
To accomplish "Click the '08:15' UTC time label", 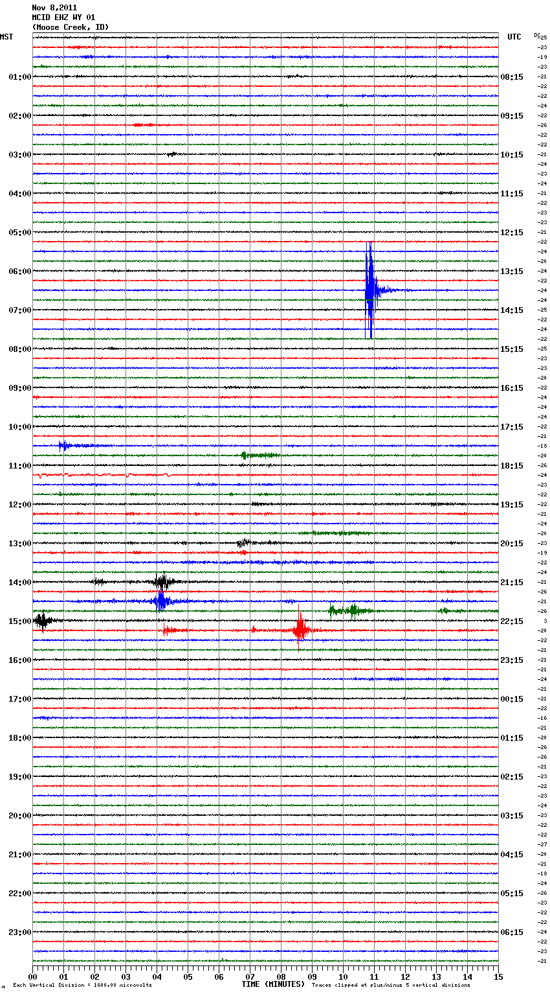I will [x=512, y=77].
